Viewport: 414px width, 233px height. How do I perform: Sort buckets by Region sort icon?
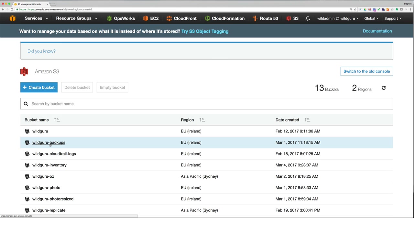[x=202, y=120]
